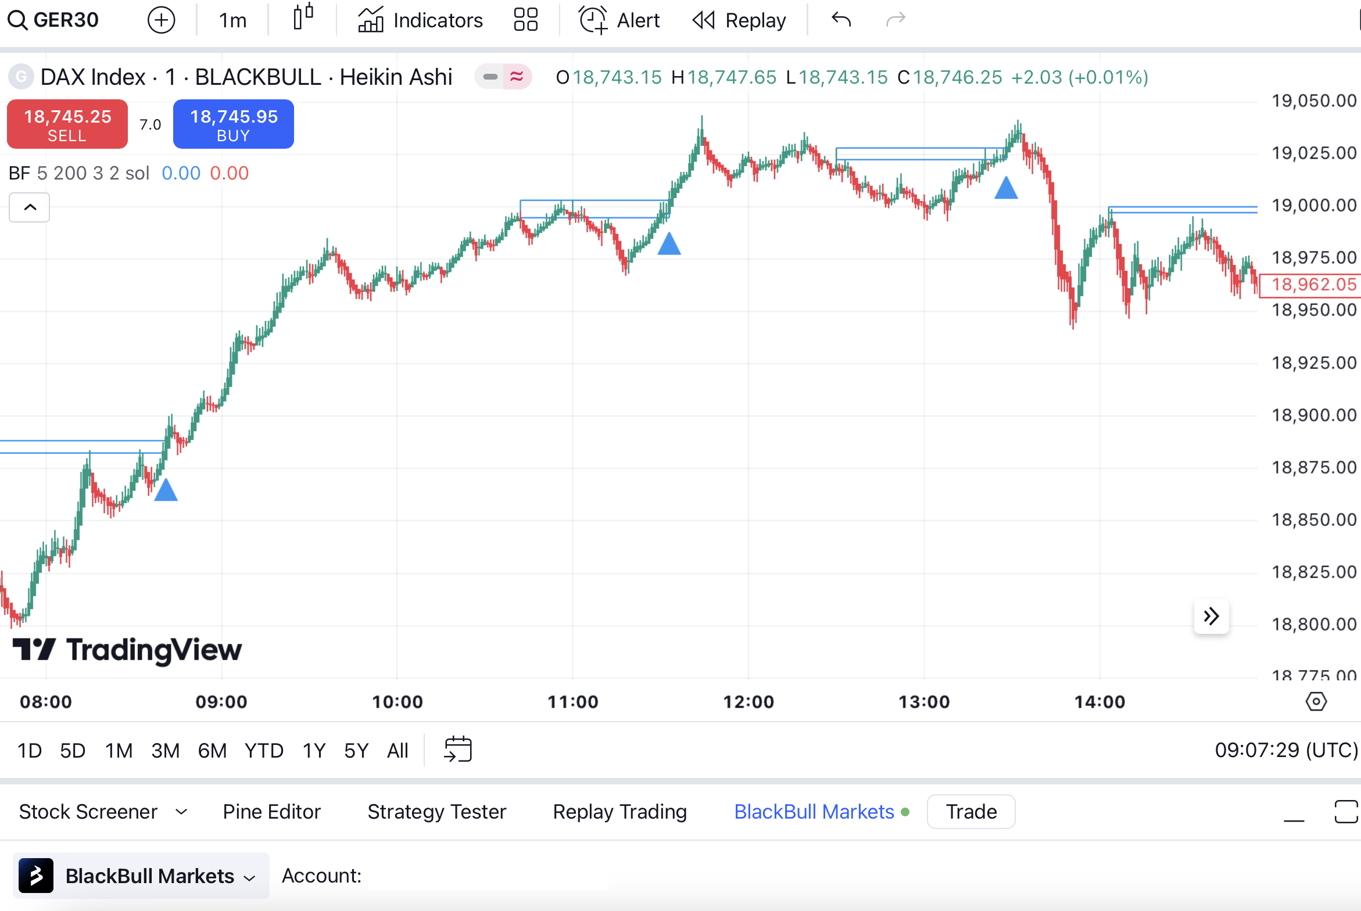Open the Pine Editor tab
Screen dimensions: 1361x911
coord(272,812)
